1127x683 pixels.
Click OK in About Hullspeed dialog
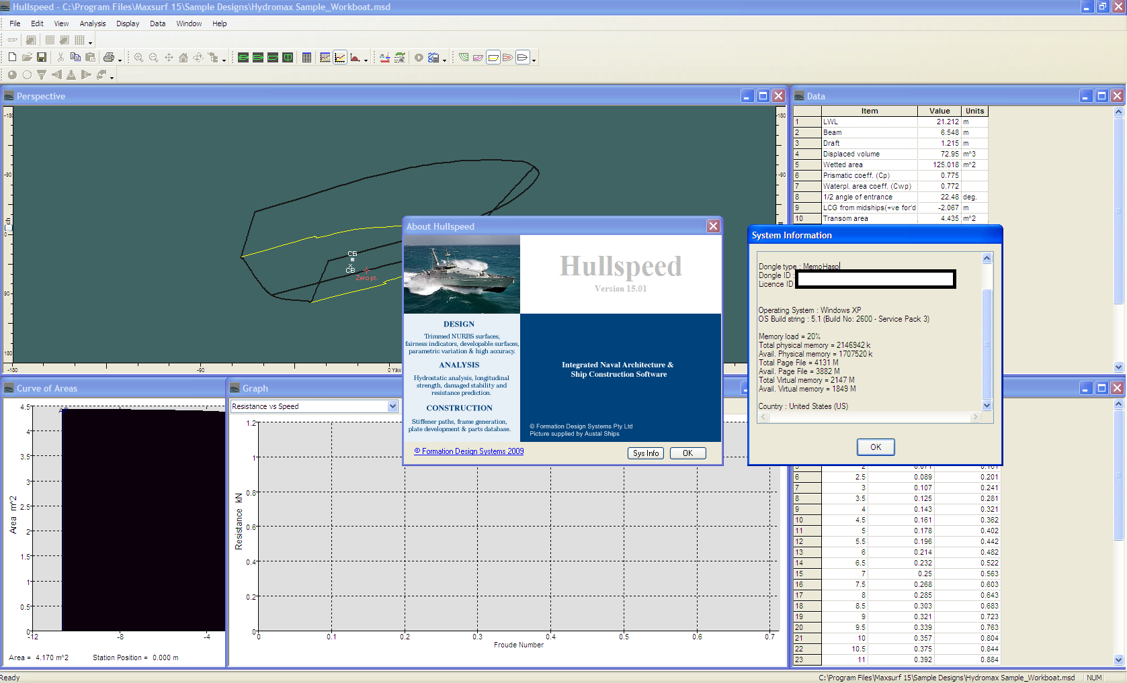688,453
